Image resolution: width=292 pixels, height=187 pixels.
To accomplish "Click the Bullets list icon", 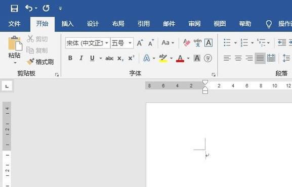I will point(227,42).
